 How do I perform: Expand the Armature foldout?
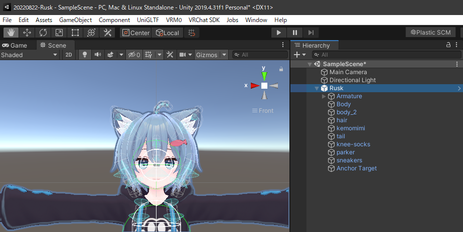[x=324, y=96]
